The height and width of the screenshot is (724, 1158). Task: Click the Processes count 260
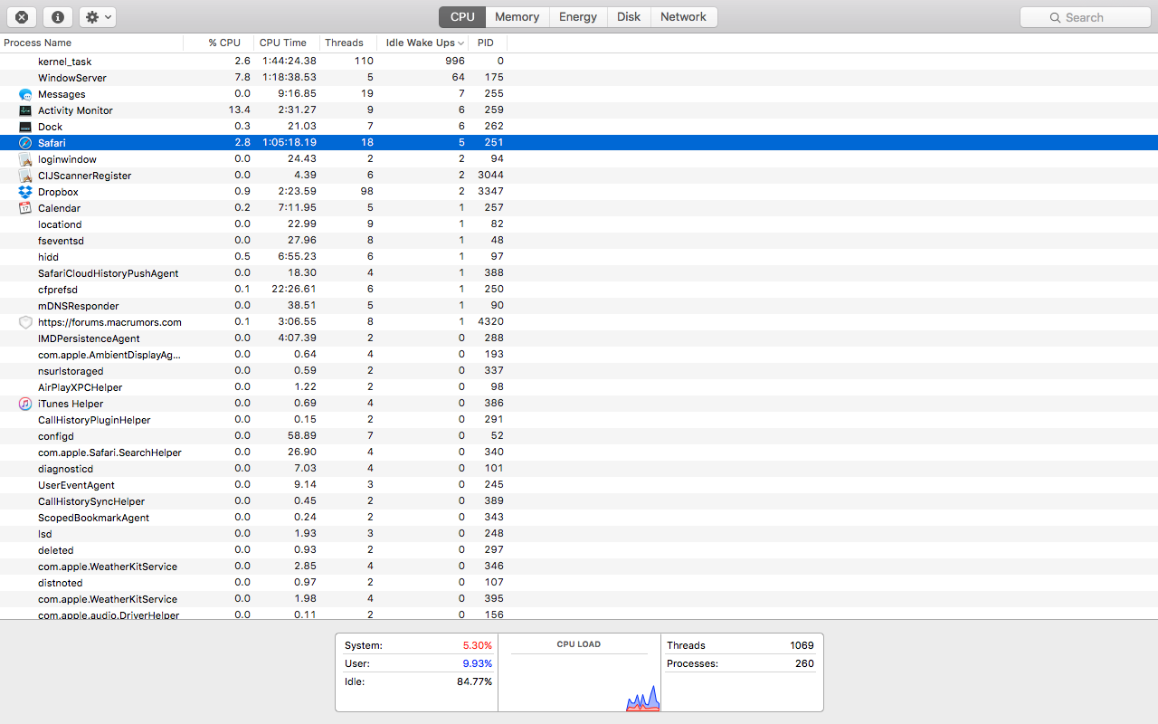tap(804, 663)
